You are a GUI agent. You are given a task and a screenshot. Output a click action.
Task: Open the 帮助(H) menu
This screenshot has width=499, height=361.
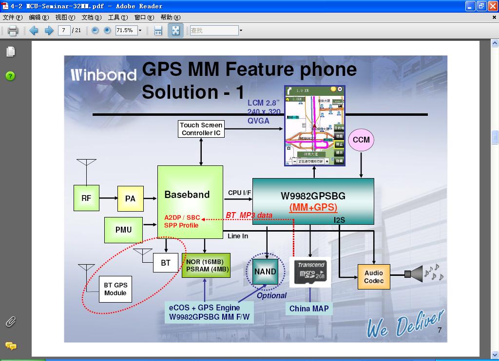pyautogui.click(x=171, y=18)
